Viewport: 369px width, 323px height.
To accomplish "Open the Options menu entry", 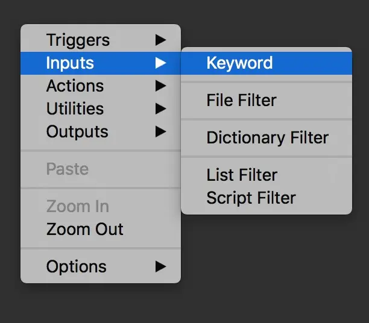I will tap(76, 267).
